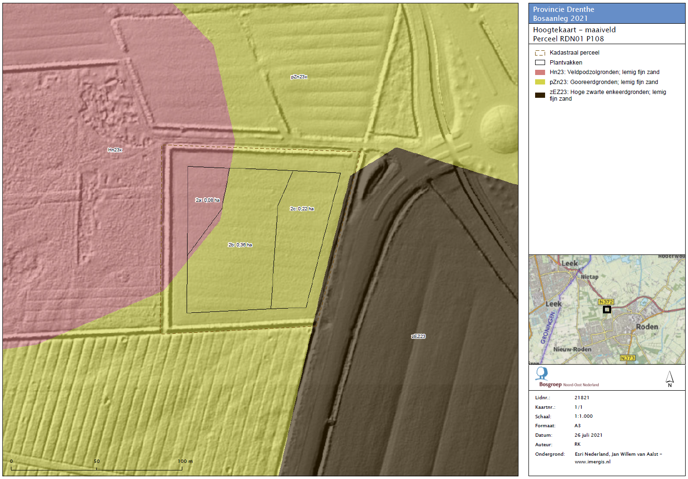
Task: Click the pZn23 yellow legend swatch
Action: pos(540,82)
